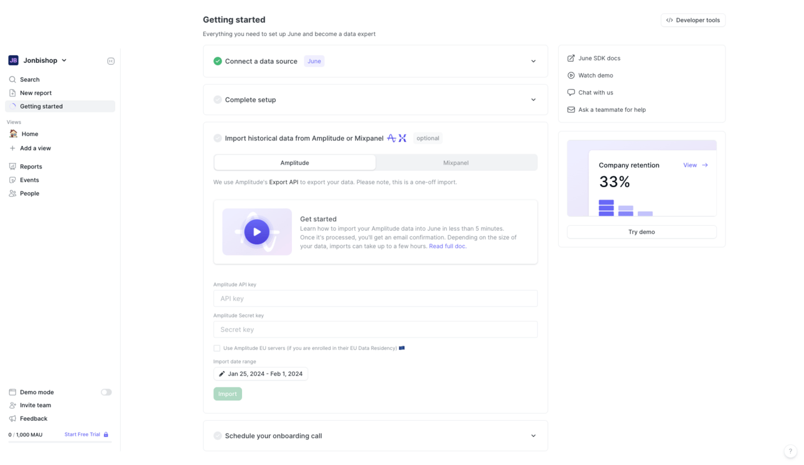
Task: Mark Complete setup step circle
Action: point(218,99)
